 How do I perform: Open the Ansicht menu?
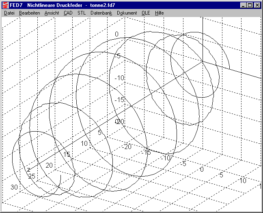coord(52,13)
